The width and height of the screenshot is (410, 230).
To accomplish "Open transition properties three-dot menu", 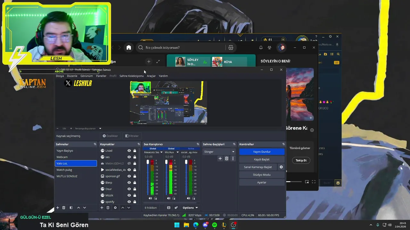I will [x=233, y=158].
